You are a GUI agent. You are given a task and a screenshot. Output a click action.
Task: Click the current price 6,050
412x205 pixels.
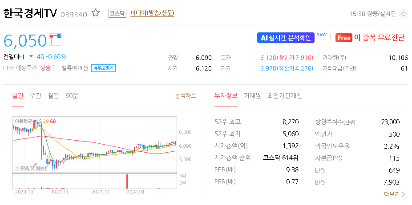[25, 40]
